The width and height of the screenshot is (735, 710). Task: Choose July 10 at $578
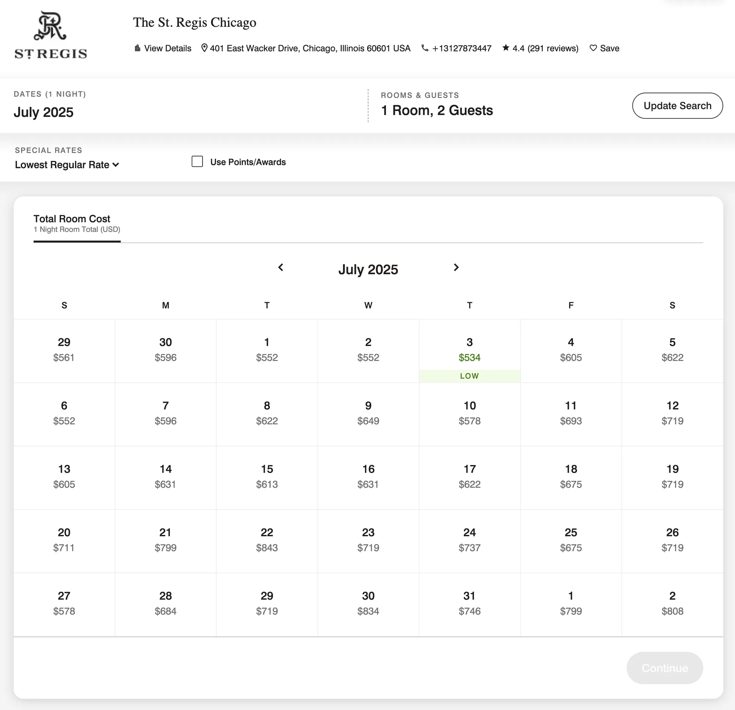470,414
